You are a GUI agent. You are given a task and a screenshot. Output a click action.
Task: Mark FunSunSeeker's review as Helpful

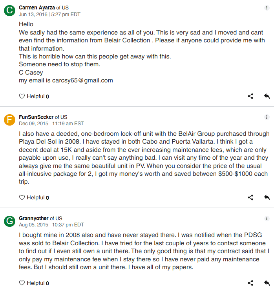(34, 197)
